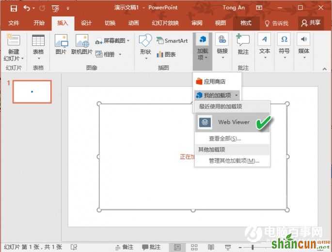Open the 文件 tab
332x252 pixels.
coord(14,23)
